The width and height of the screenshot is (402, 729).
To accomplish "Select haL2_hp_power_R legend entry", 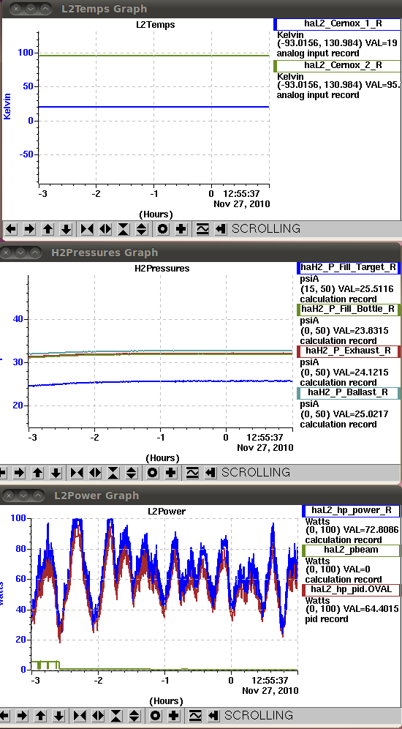I will point(351,510).
